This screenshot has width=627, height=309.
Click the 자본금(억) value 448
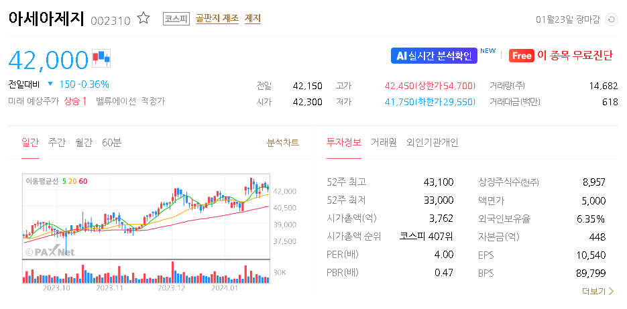pos(597,237)
